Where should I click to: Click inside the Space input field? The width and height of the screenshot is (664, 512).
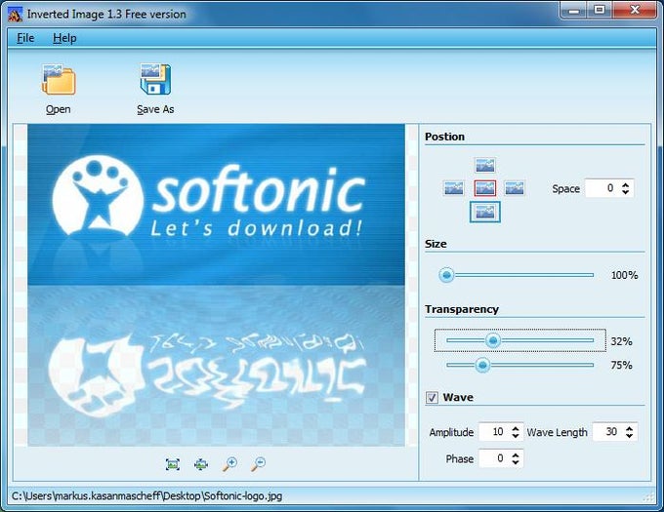point(602,188)
